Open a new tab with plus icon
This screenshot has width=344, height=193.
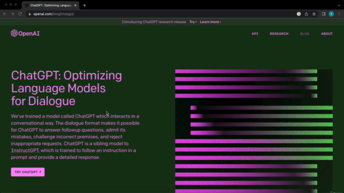tap(84, 5)
